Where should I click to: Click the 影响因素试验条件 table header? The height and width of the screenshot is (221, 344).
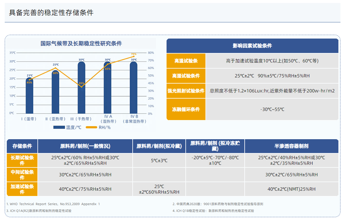point(252,46)
